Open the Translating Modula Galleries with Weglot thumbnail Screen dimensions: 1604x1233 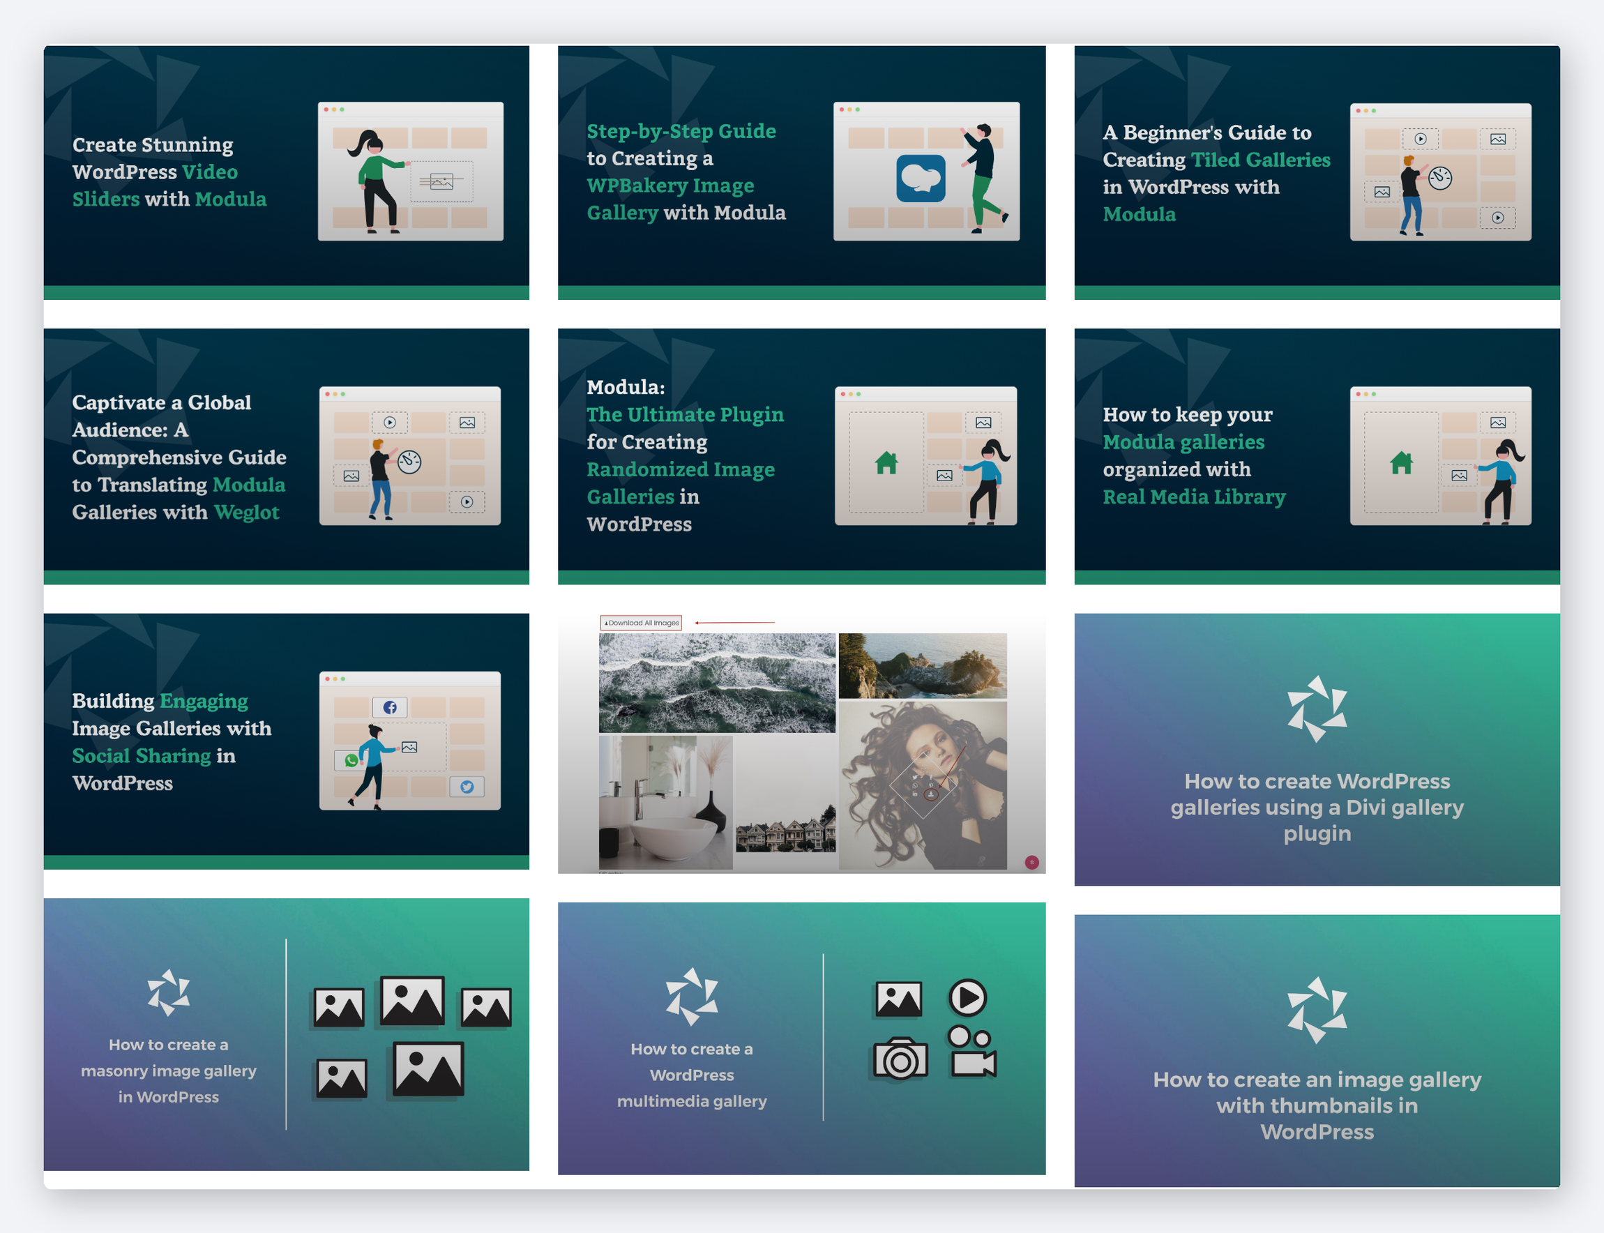(x=286, y=456)
